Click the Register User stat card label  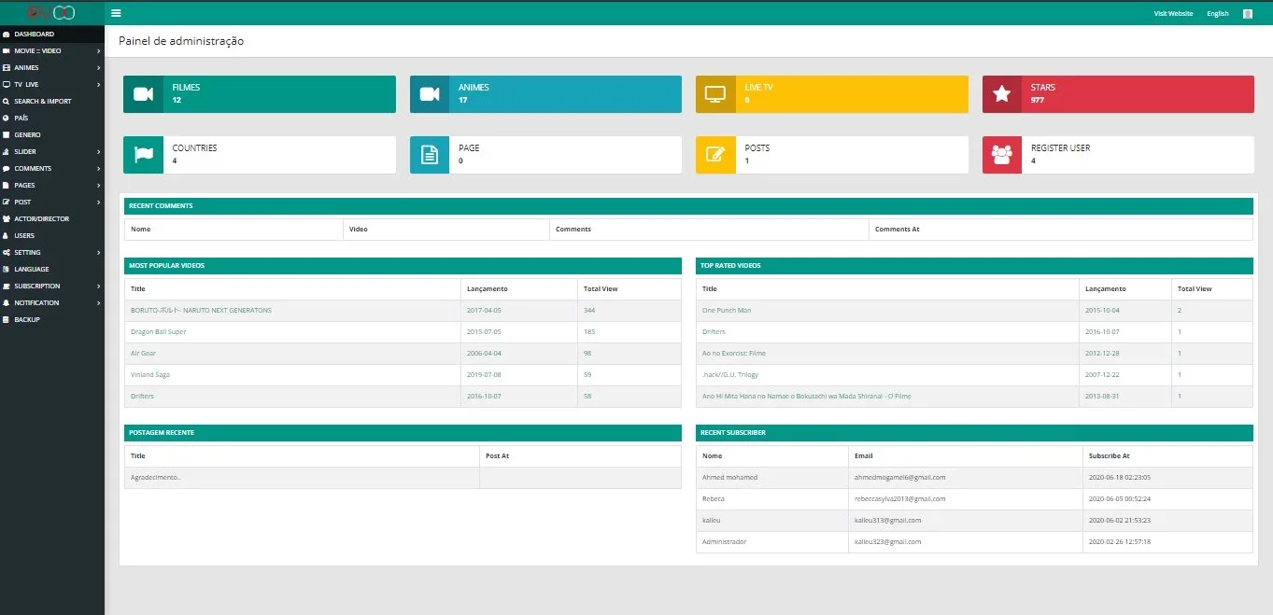[1060, 148]
